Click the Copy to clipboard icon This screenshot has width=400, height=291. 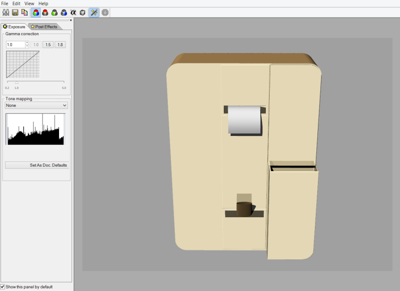pyautogui.click(x=24, y=12)
